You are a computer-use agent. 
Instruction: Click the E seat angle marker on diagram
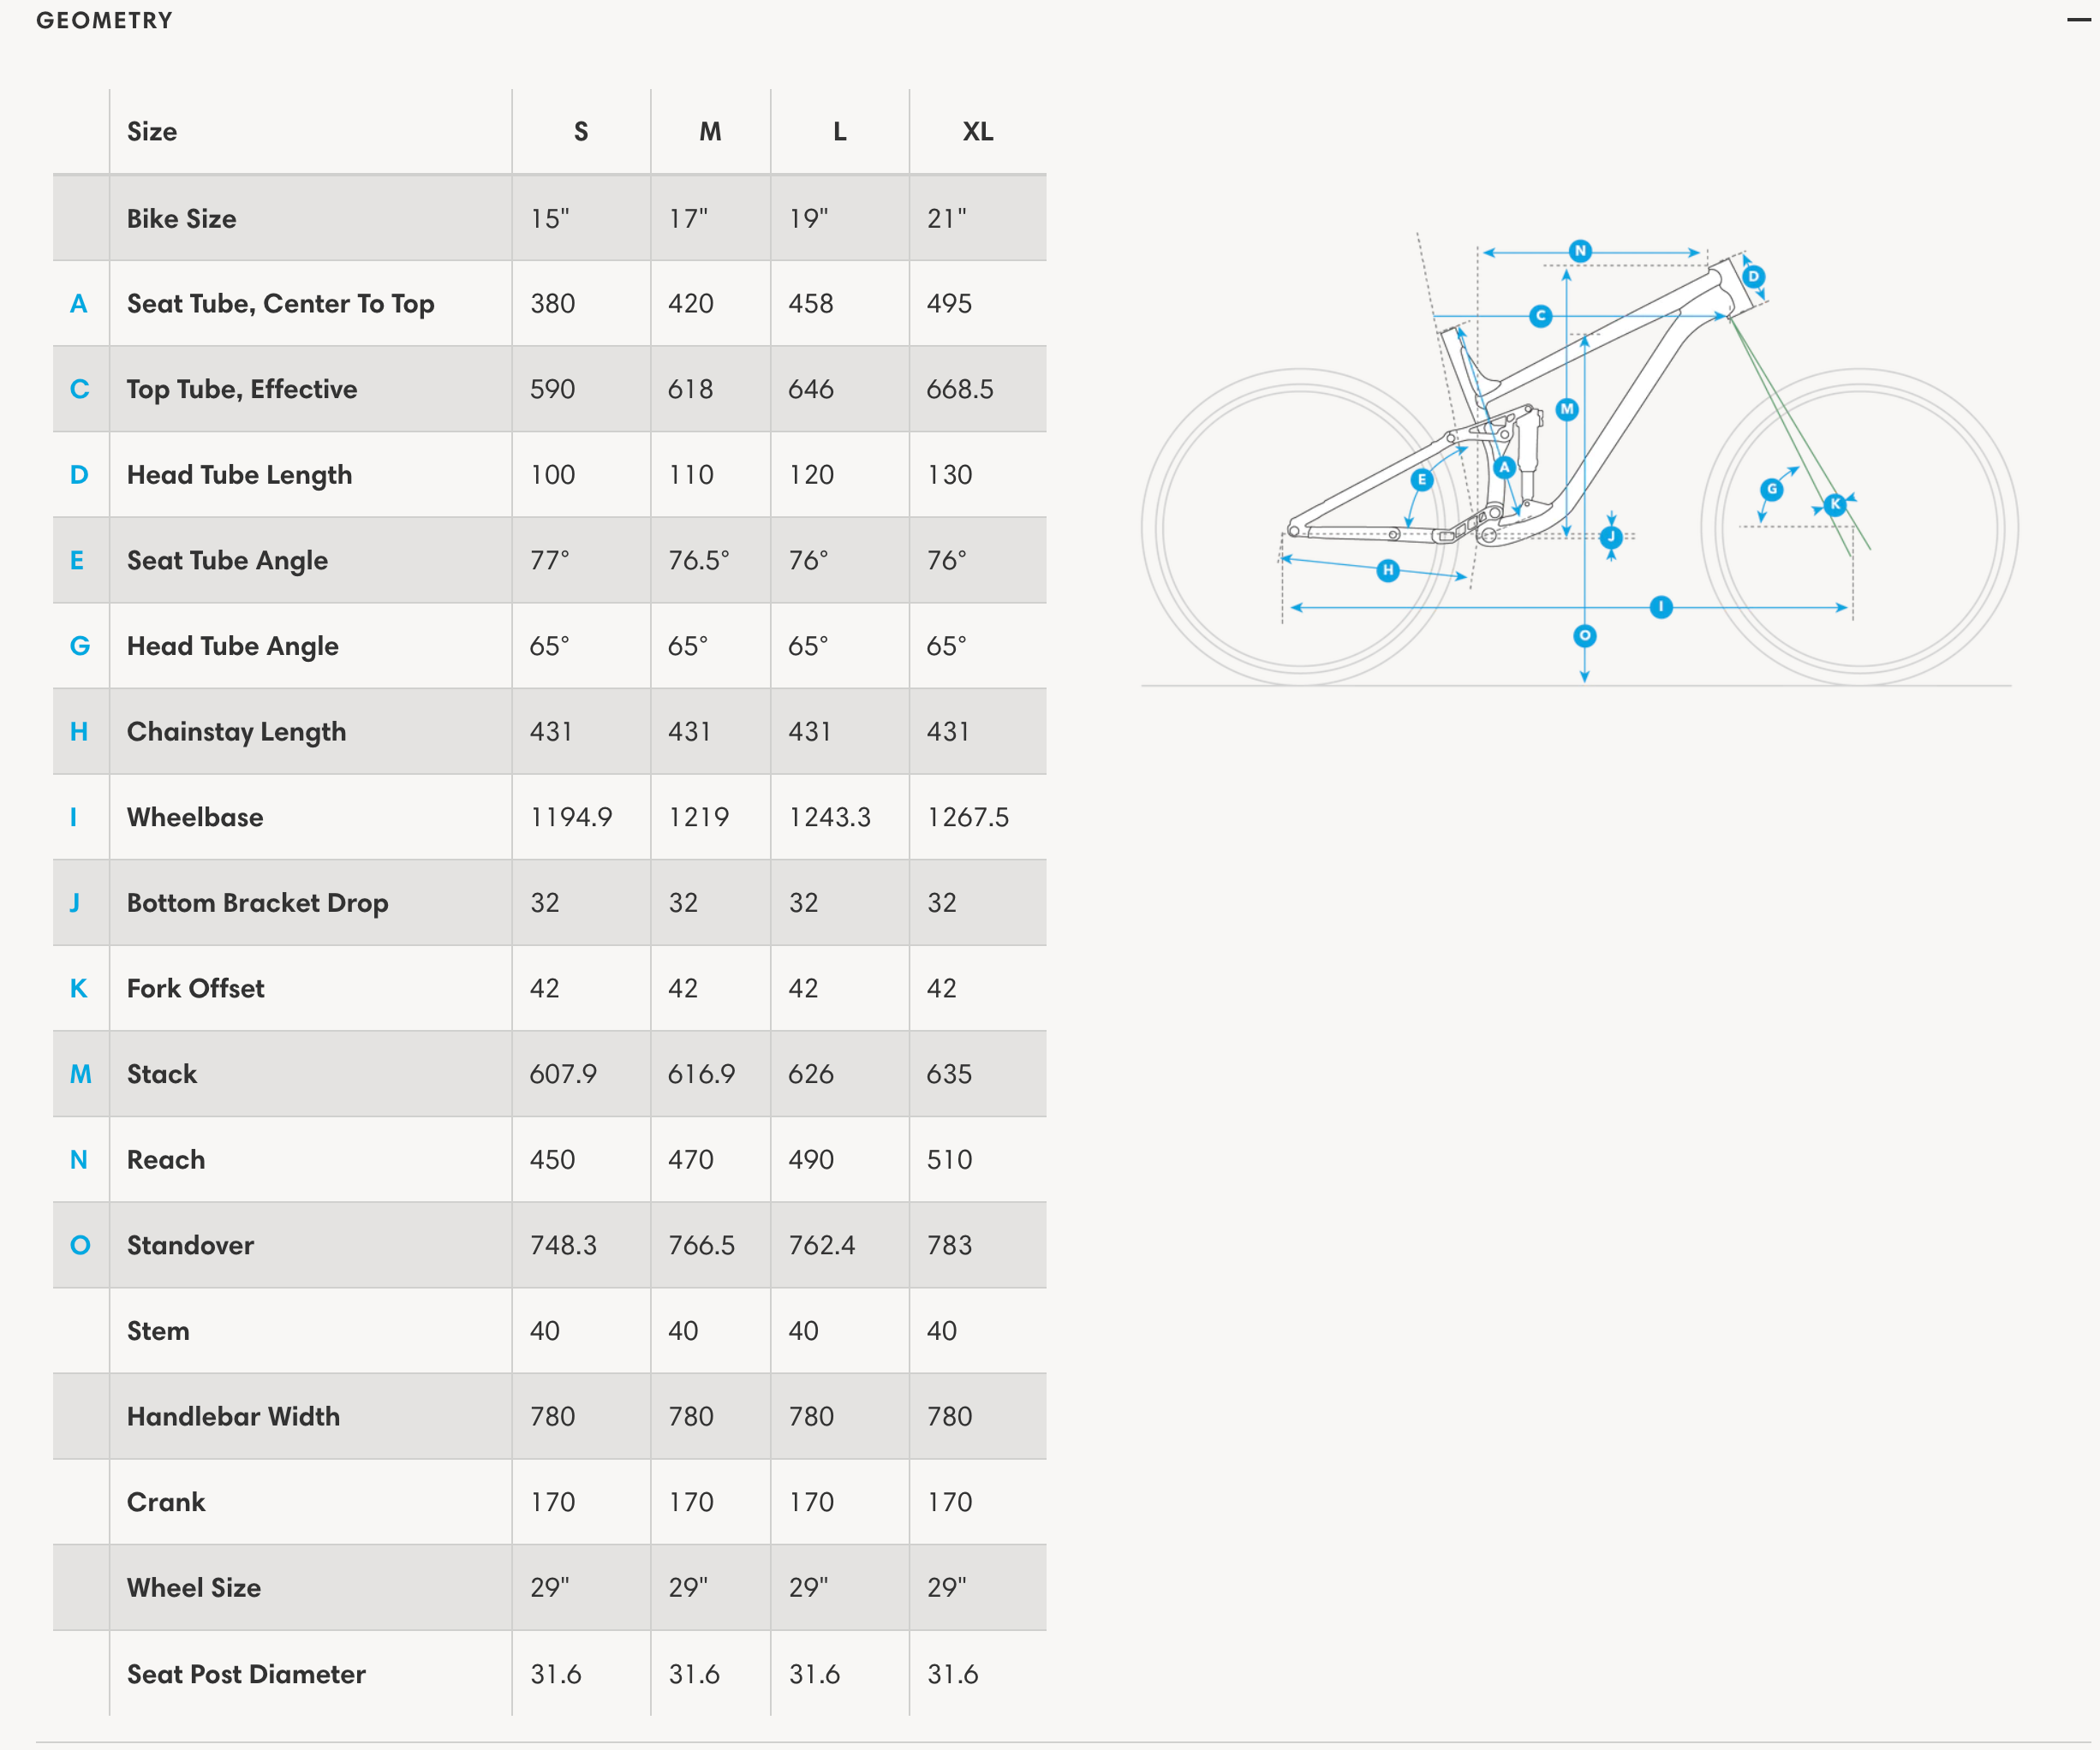[x=1421, y=479]
